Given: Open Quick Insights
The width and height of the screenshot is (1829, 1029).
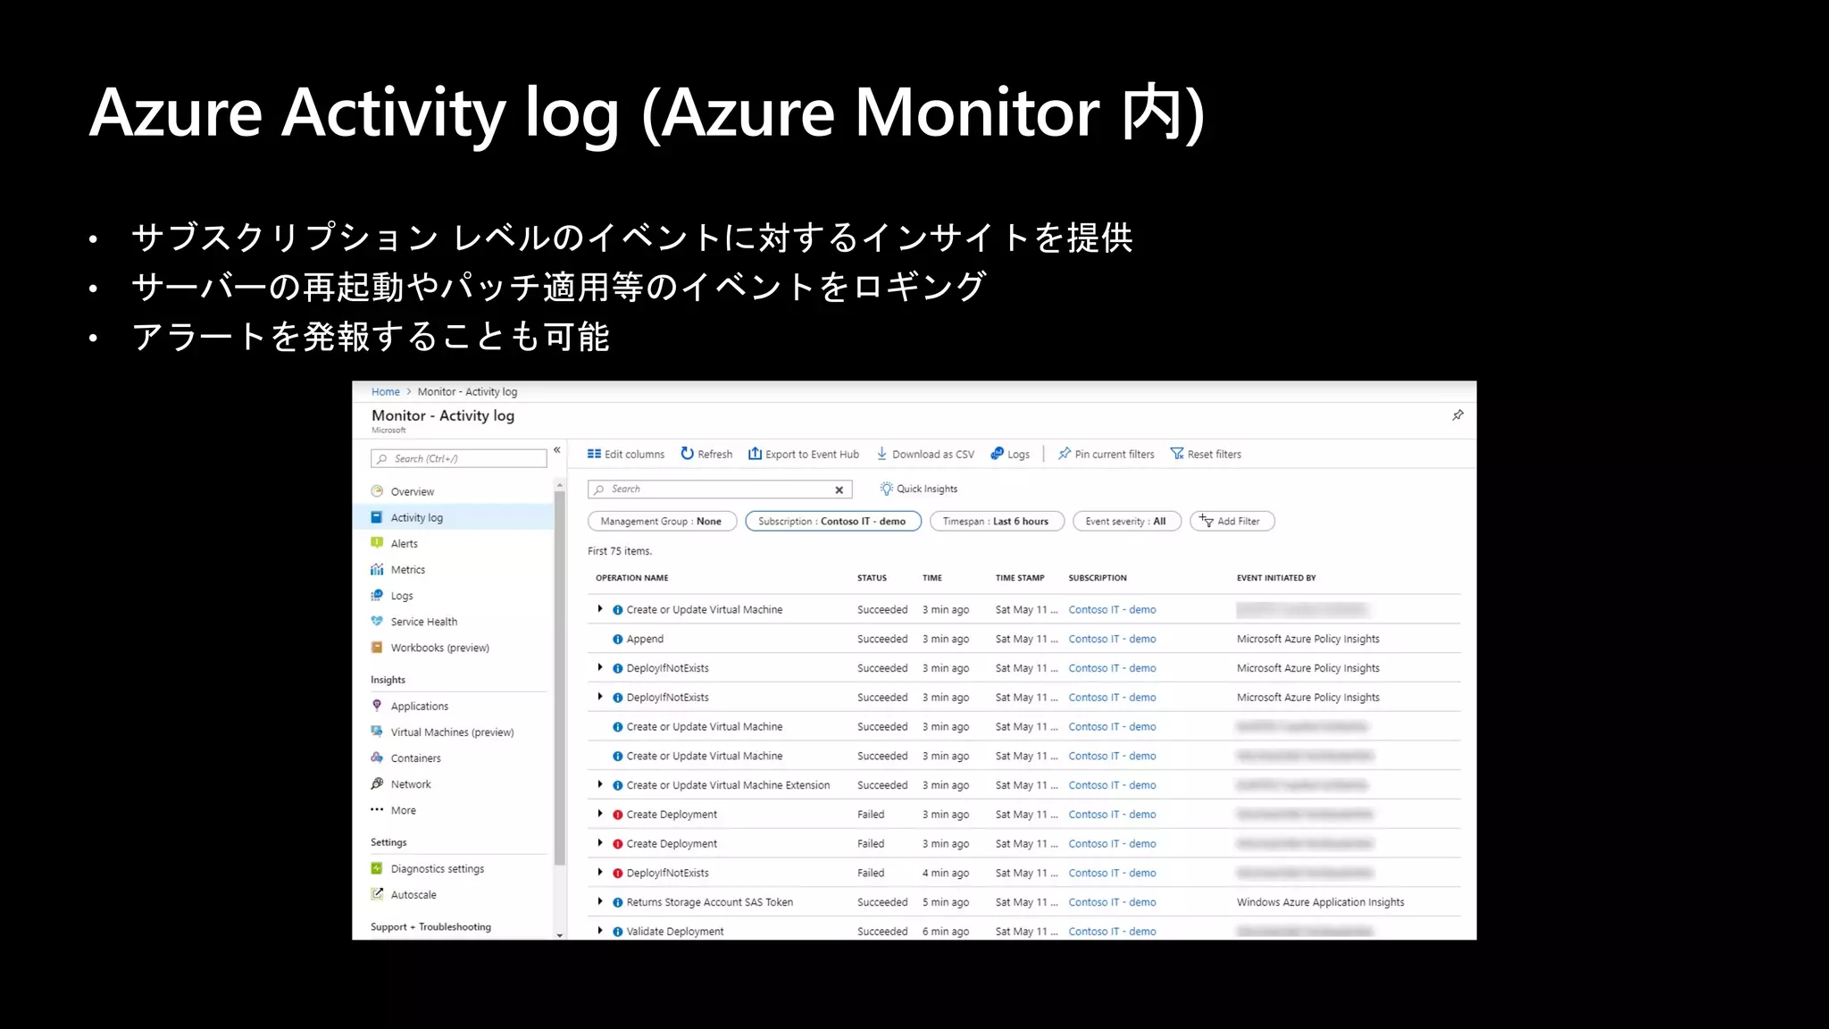Looking at the screenshot, I should pos(918,489).
